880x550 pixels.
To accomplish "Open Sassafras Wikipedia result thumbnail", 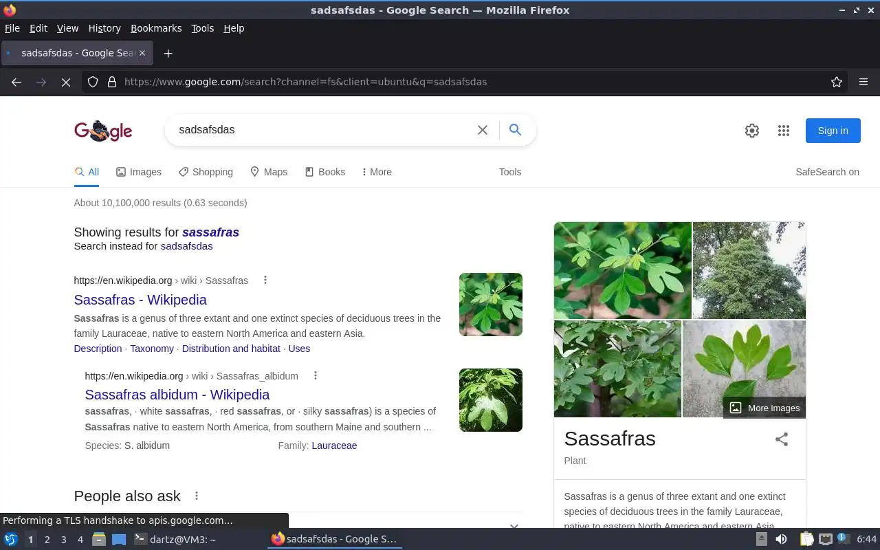I will (491, 305).
